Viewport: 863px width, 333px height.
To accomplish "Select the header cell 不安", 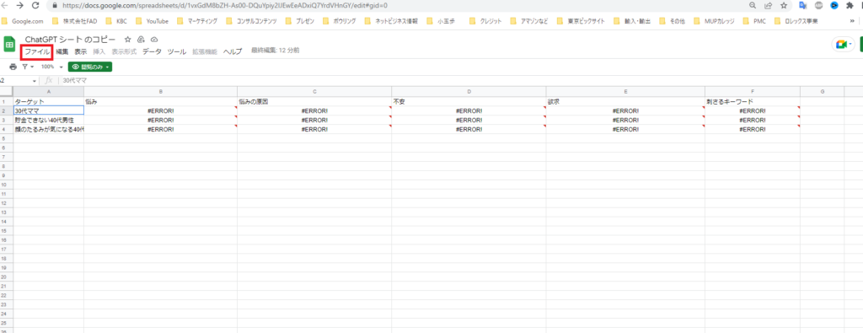I will point(469,102).
